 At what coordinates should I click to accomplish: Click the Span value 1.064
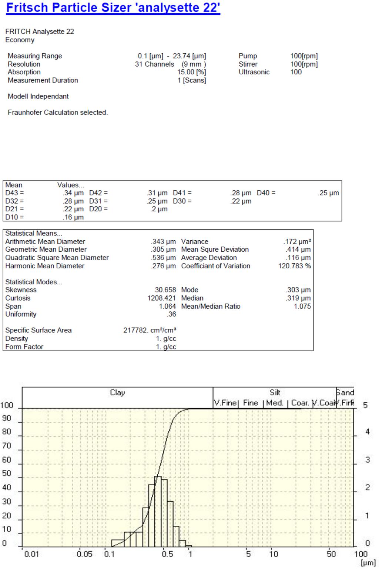tap(167, 306)
